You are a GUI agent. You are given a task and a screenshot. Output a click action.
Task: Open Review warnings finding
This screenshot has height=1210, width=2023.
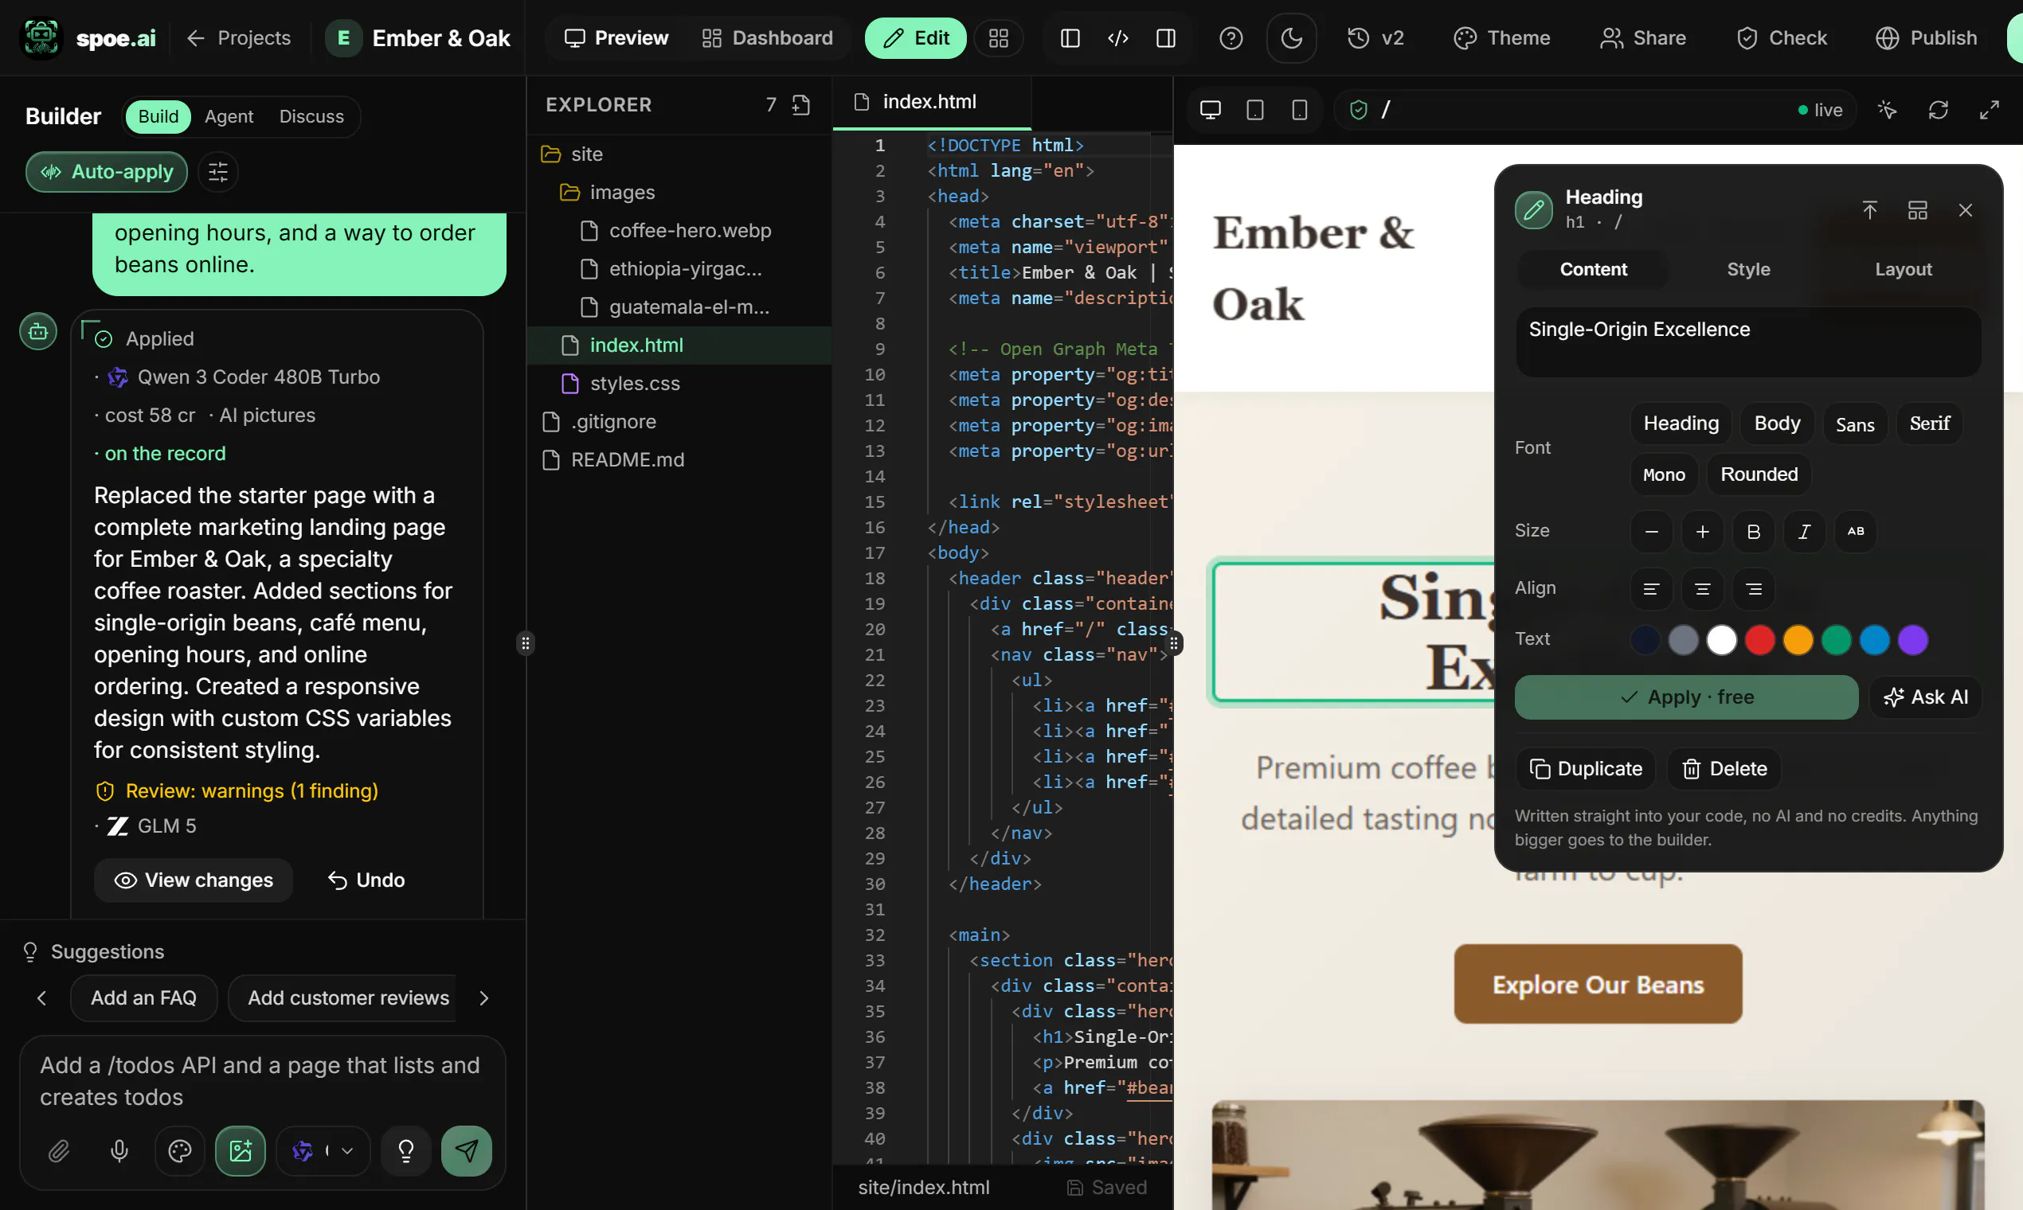[237, 790]
